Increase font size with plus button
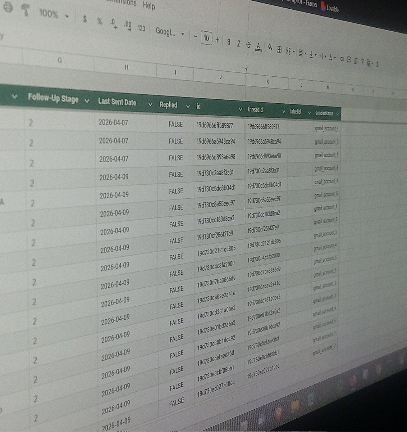The image size is (407, 432). (217, 40)
